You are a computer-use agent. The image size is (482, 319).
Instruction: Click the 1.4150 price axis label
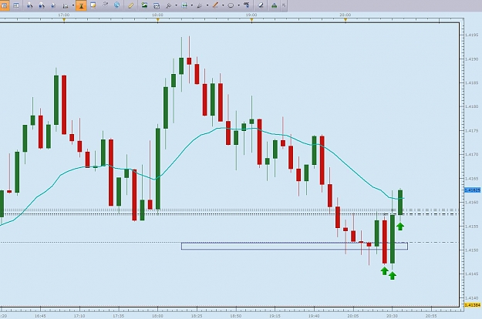[471, 250]
